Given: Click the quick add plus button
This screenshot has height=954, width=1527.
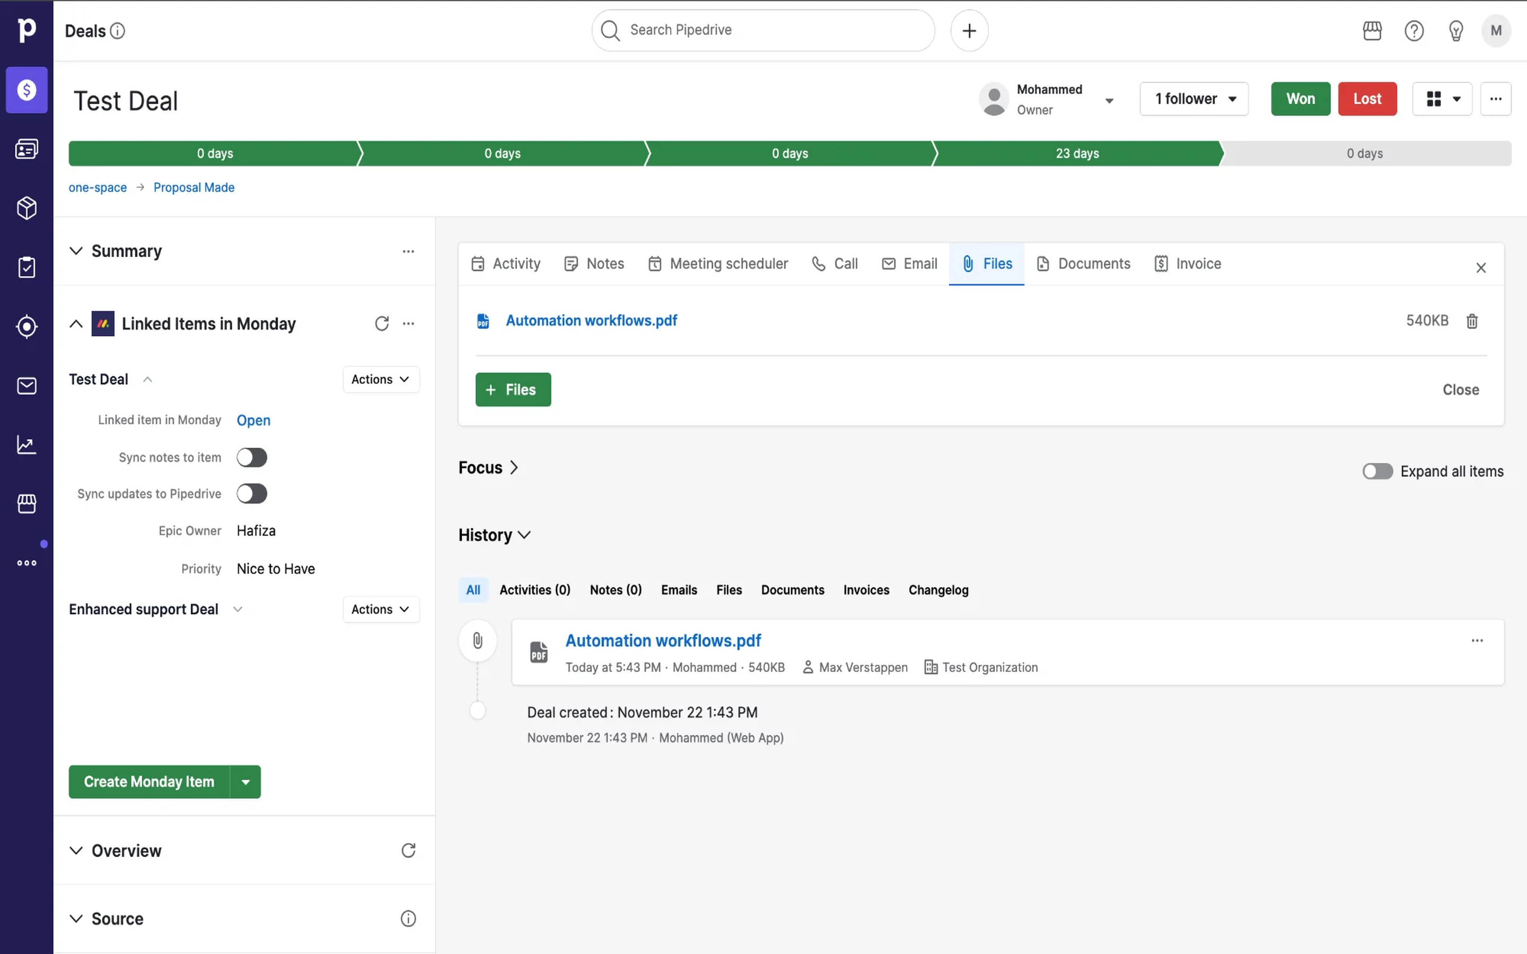Looking at the screenshot, I should 969,30.
